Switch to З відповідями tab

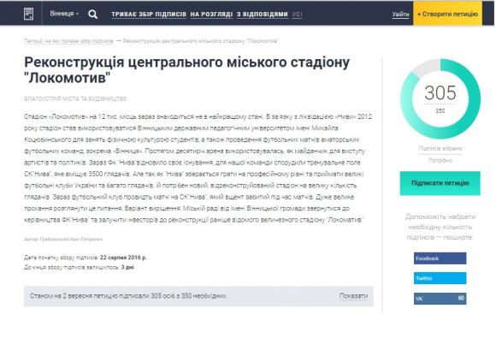[263, 15]
